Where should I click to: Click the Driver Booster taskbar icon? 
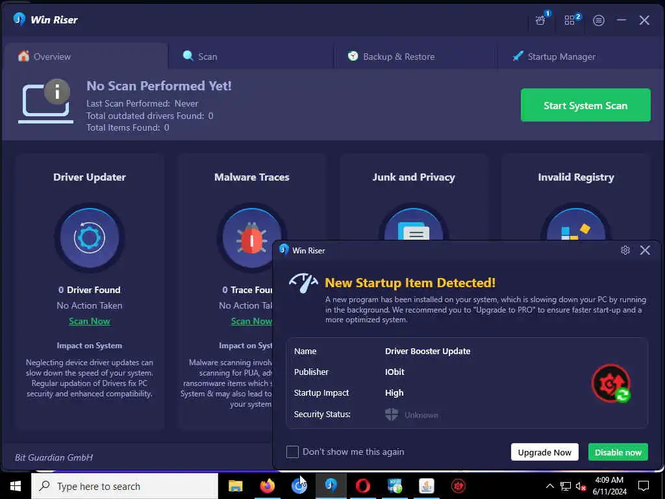[x=458, y=486]
